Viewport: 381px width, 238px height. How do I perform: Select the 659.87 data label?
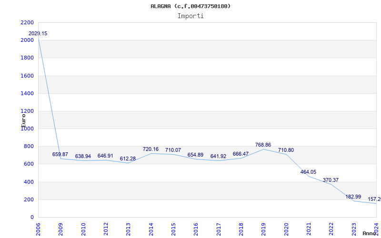tap(60, 154)
